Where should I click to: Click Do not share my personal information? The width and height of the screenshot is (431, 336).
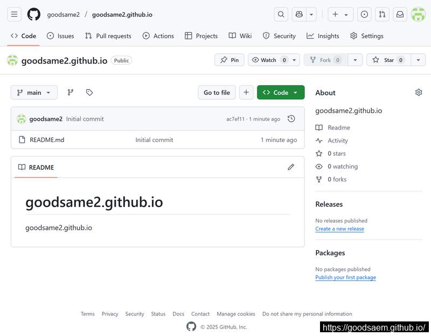tap(307, 314)
